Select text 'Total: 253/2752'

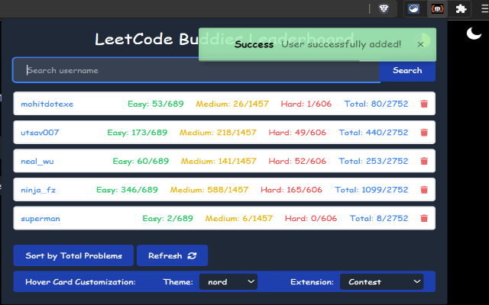pyautogui.click(x=374, y=161)
